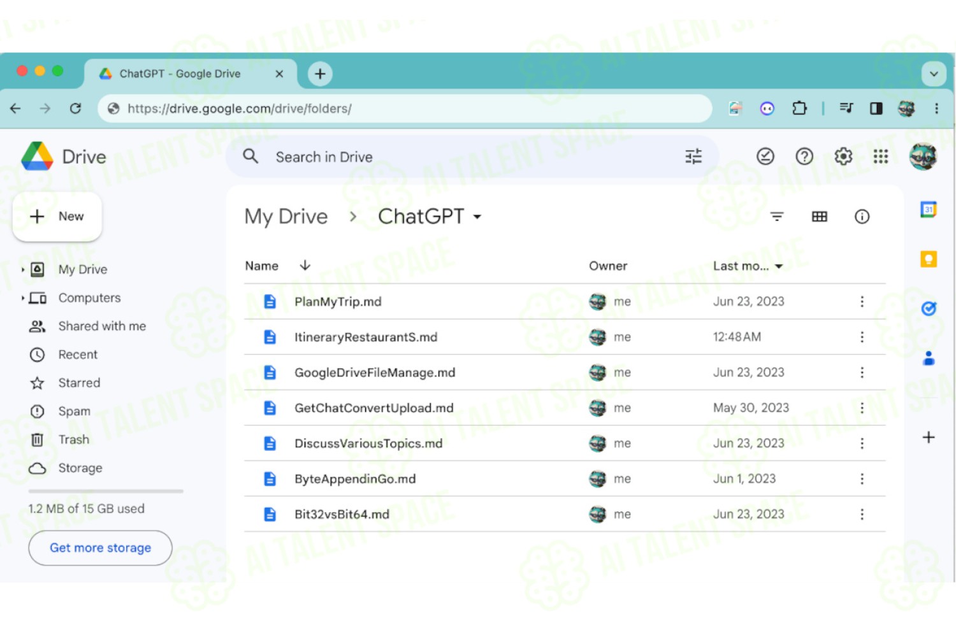Viewport: 956px width, 637px height.
Task: Toggle the view details info icon
Action: coord(862,217)
